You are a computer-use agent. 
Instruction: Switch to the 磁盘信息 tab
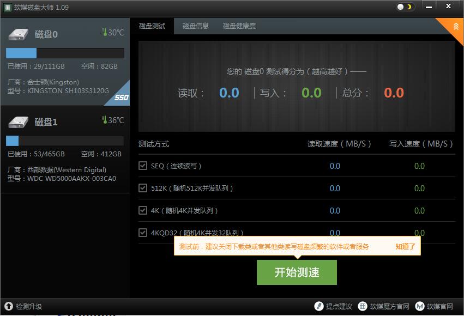coord(195,26)
